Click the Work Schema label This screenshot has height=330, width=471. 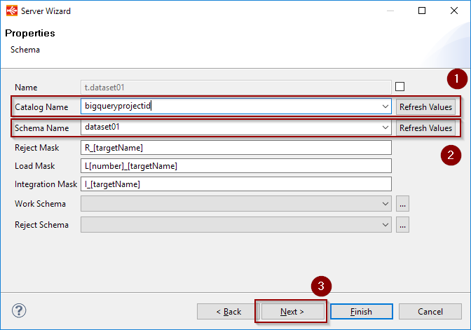[x=40, y=204]
